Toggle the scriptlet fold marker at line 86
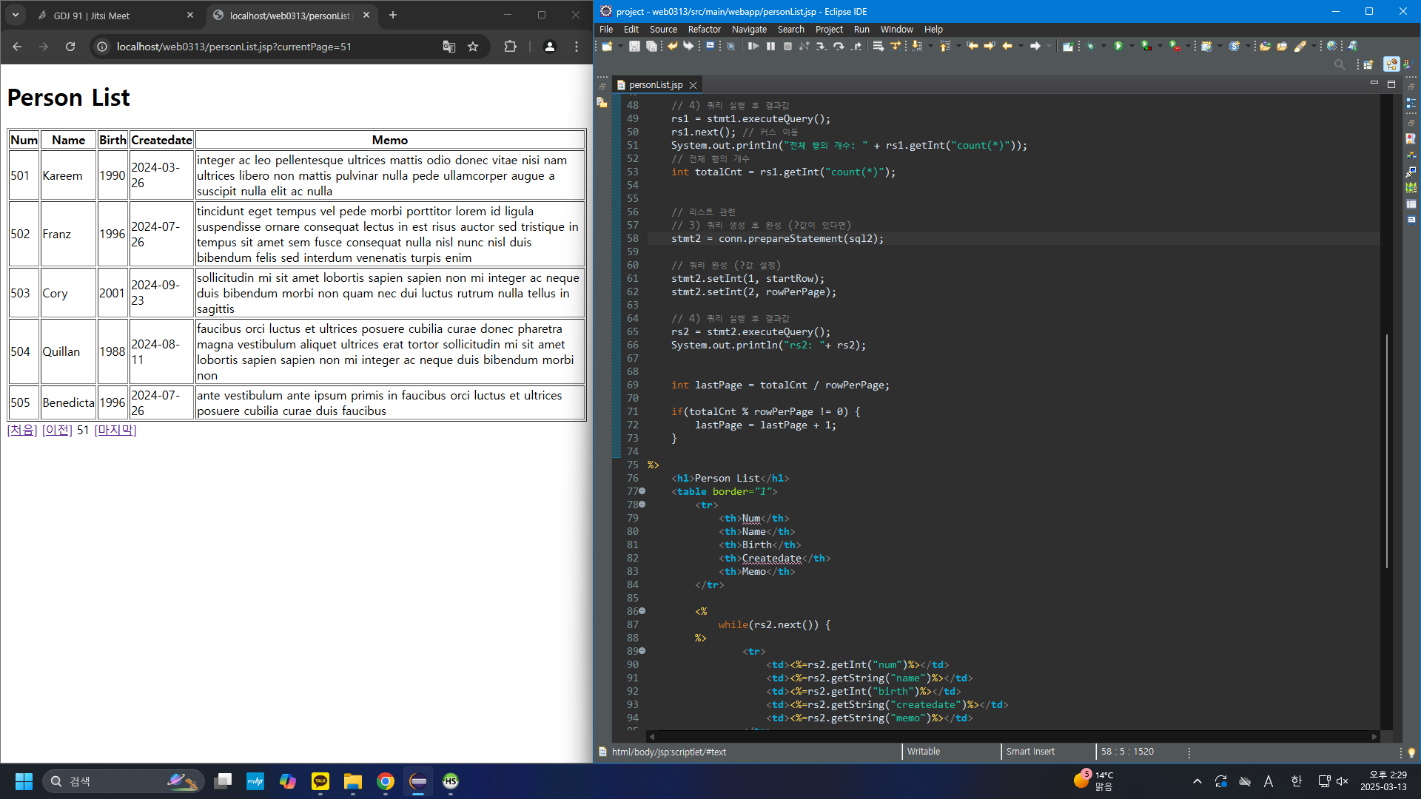 coord(642,611)
